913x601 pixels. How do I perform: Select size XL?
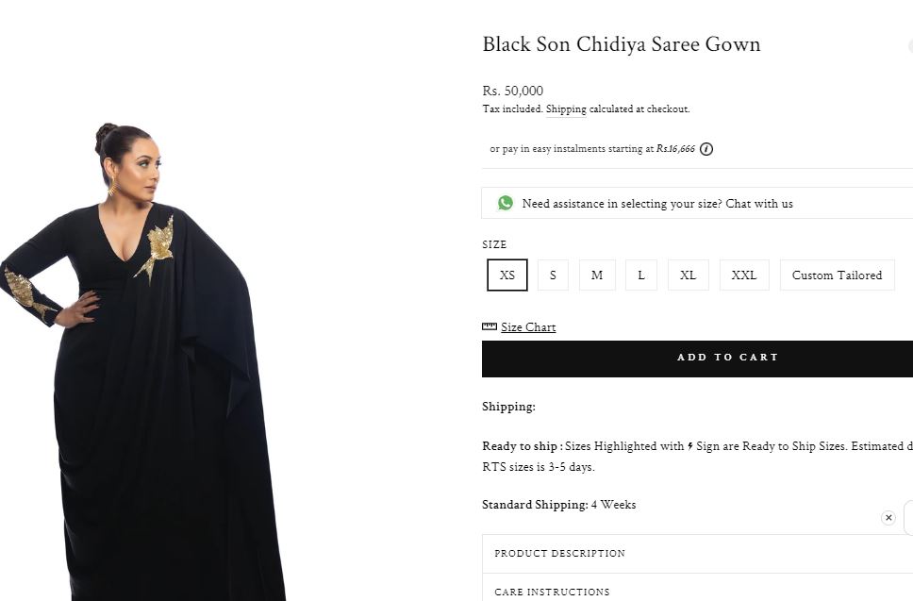point(688,275)
